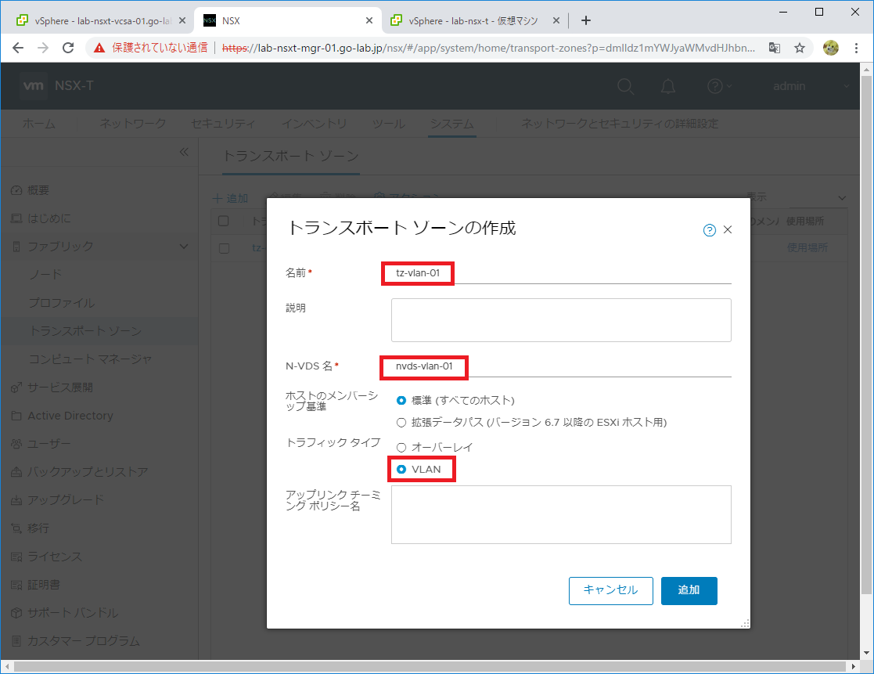The image size is (874, 674).
Task: Select 標準 (すべてのホスト) radio button
Action: [401, 400]
